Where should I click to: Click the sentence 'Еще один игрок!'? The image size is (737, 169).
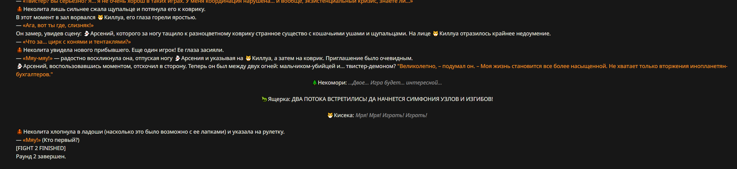click(x=154, y=50)
